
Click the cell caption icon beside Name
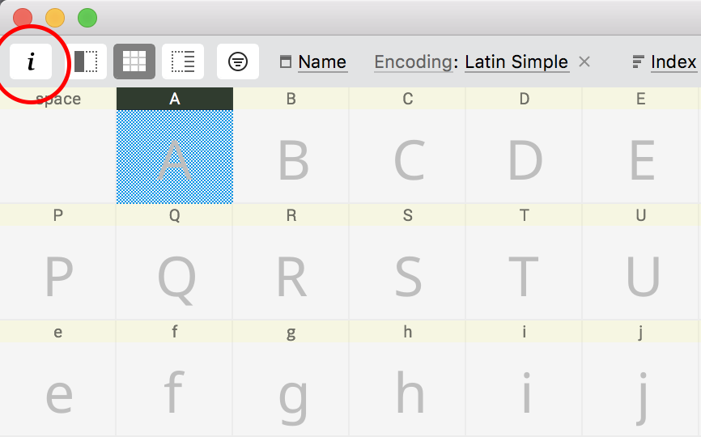pos(285,62)
